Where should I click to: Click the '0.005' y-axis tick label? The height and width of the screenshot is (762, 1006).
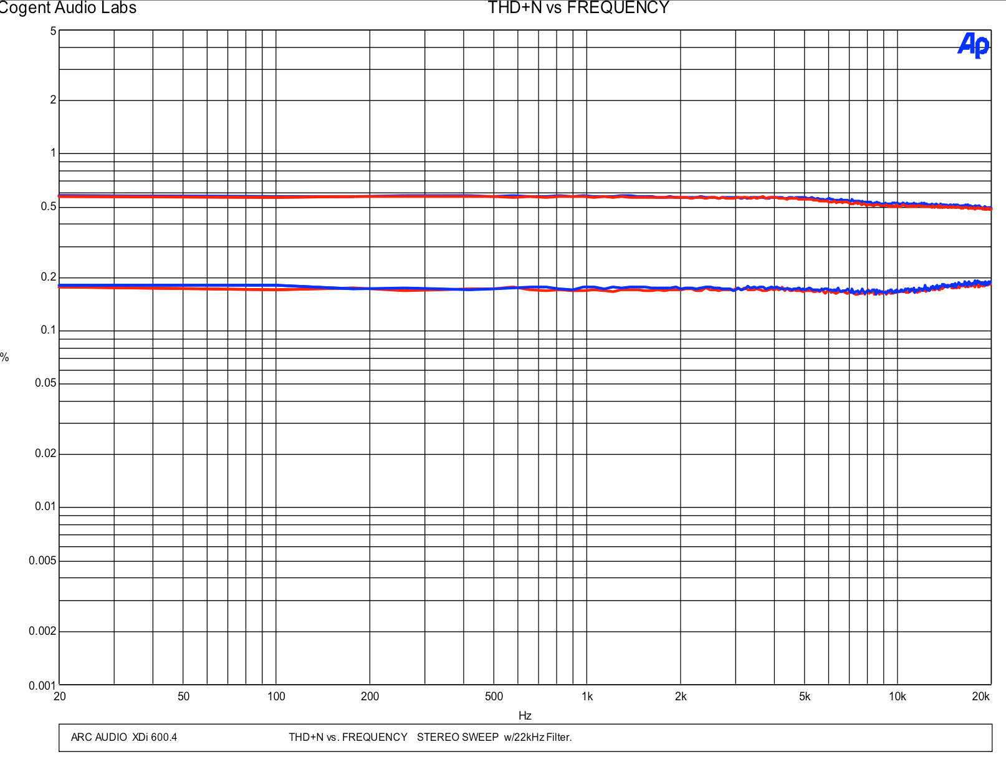tap(42, 561)
